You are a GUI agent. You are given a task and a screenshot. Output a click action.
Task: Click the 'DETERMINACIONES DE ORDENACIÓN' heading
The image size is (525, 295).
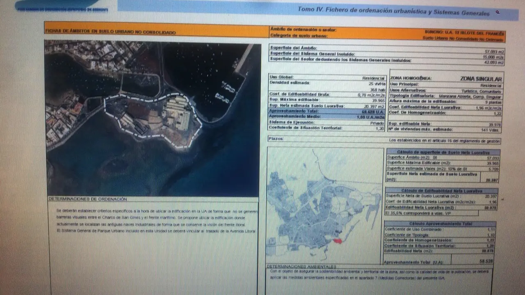pyautogui.click(x=88, y=199)
